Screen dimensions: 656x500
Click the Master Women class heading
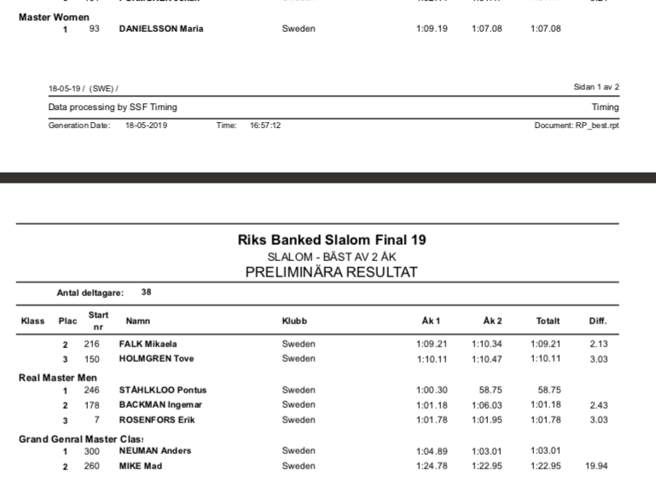coord(54,17)
